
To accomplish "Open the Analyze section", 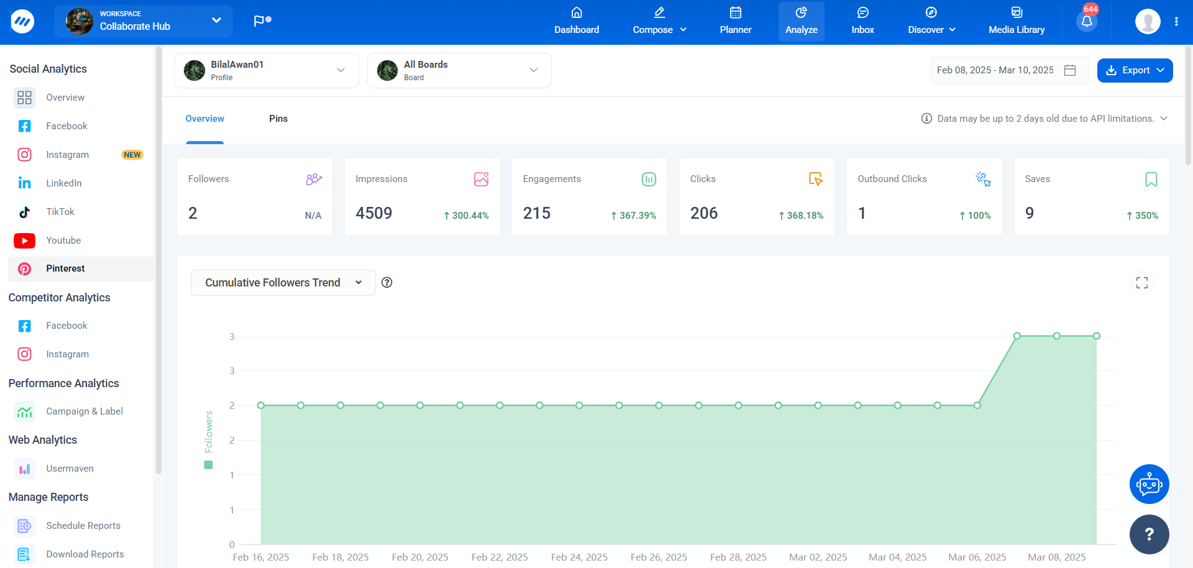I will click(x=802, y=22).
